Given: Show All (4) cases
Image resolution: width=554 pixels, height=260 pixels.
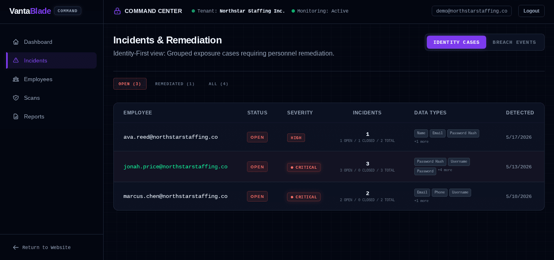Looking at the screenshot, I should click(219, 84).
